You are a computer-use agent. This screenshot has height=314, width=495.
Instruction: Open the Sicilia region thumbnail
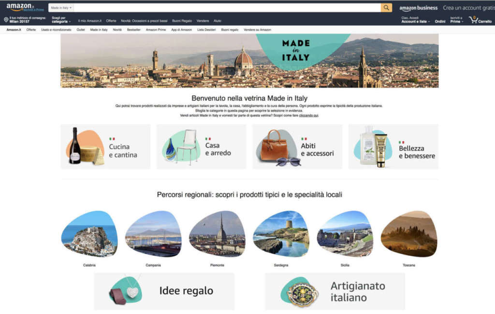tap(345, 234)
